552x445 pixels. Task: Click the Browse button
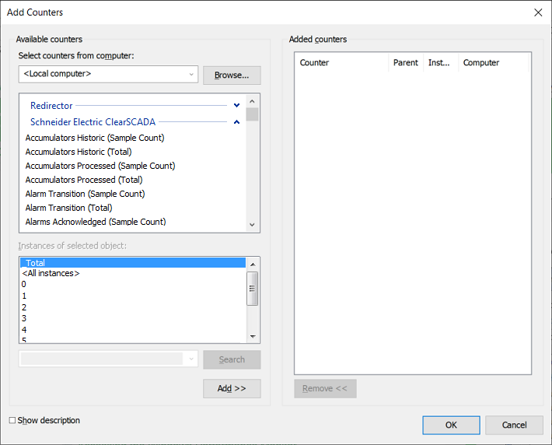tap(232, 75)
